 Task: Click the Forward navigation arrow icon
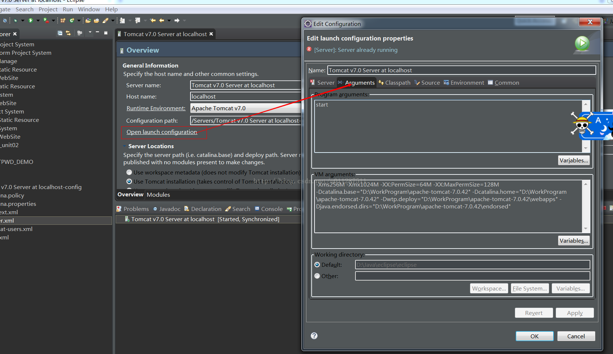177,20
